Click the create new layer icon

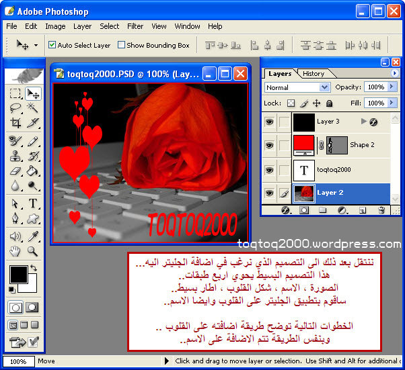[x=363, y=210]
